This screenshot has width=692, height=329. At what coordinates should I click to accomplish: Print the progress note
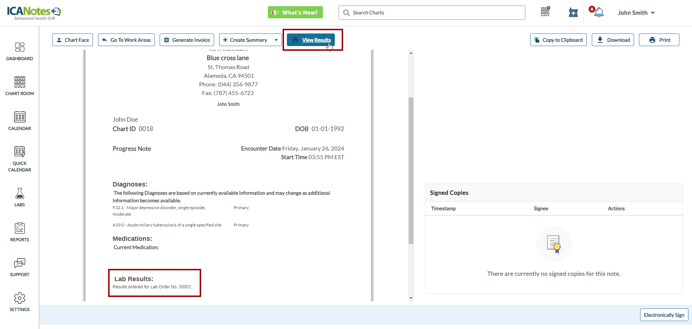coord(659,40)
